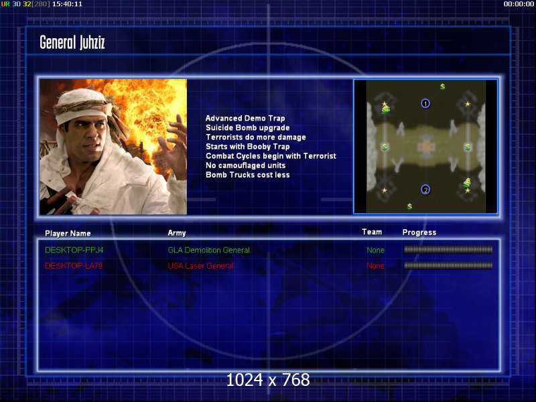Click the "Suicide Bomb upgrade" line
The height and width of the screenshot is (402, 536).
point(247,127)
